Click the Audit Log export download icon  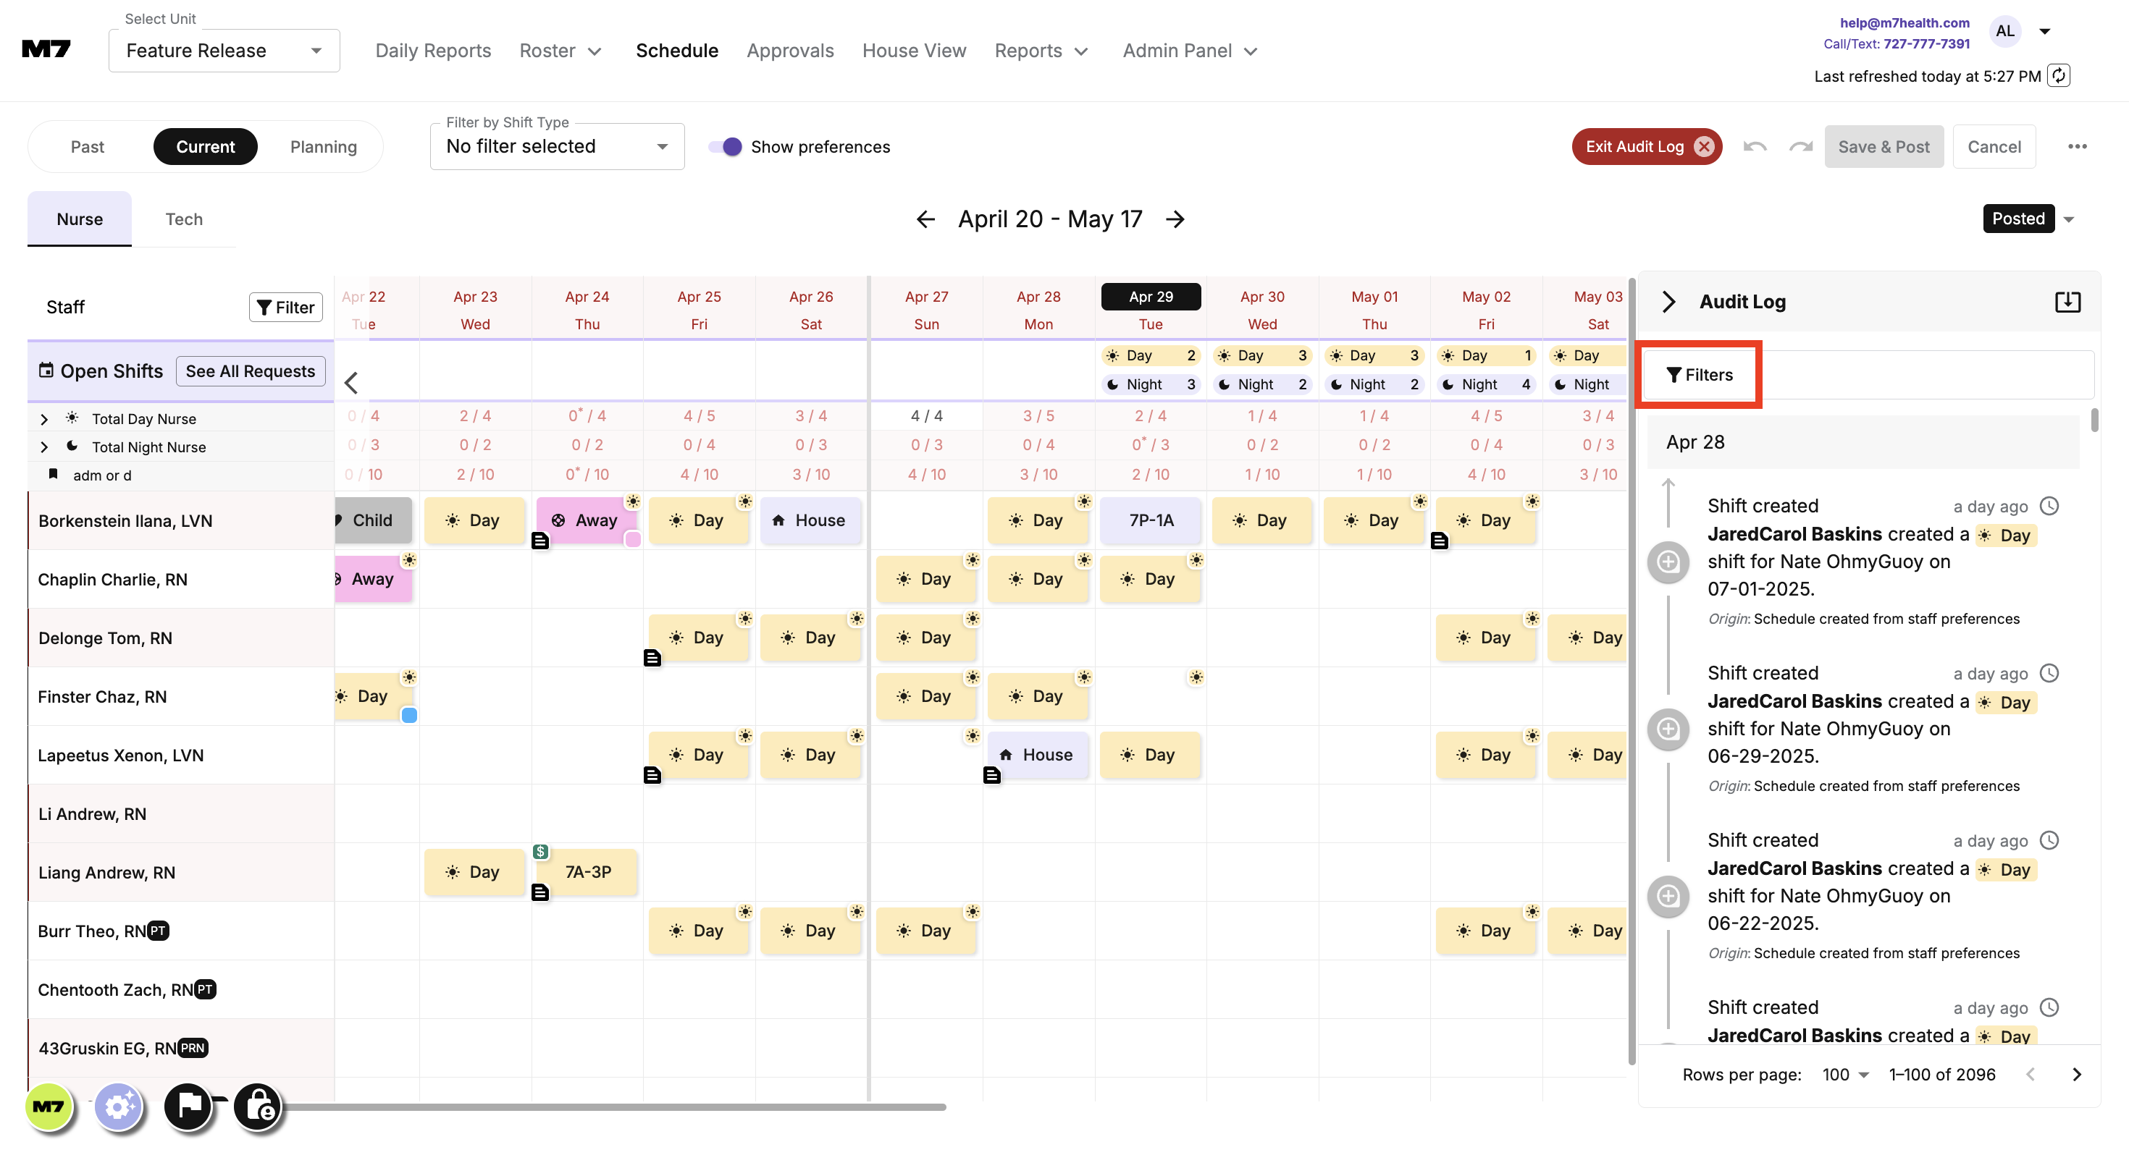(2067, 302)
